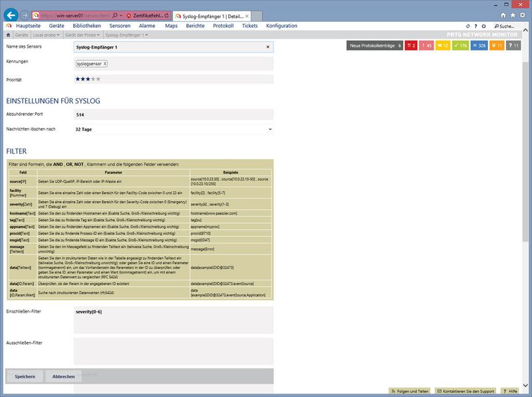Image resolution: width=532 pixels, height=397 pixels.
Task: Click the browser address bar URL
Action: tap(75, 15)
